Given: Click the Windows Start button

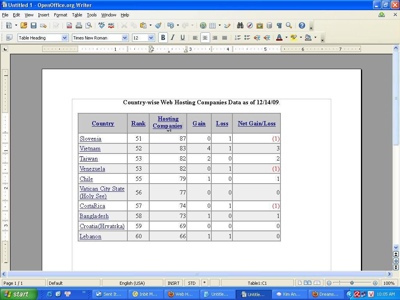Looking at the screenshot, I should 18,294.
